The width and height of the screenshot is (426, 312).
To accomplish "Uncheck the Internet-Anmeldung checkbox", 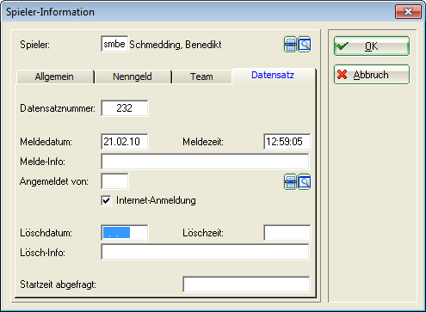I will (x=106, y=200).
